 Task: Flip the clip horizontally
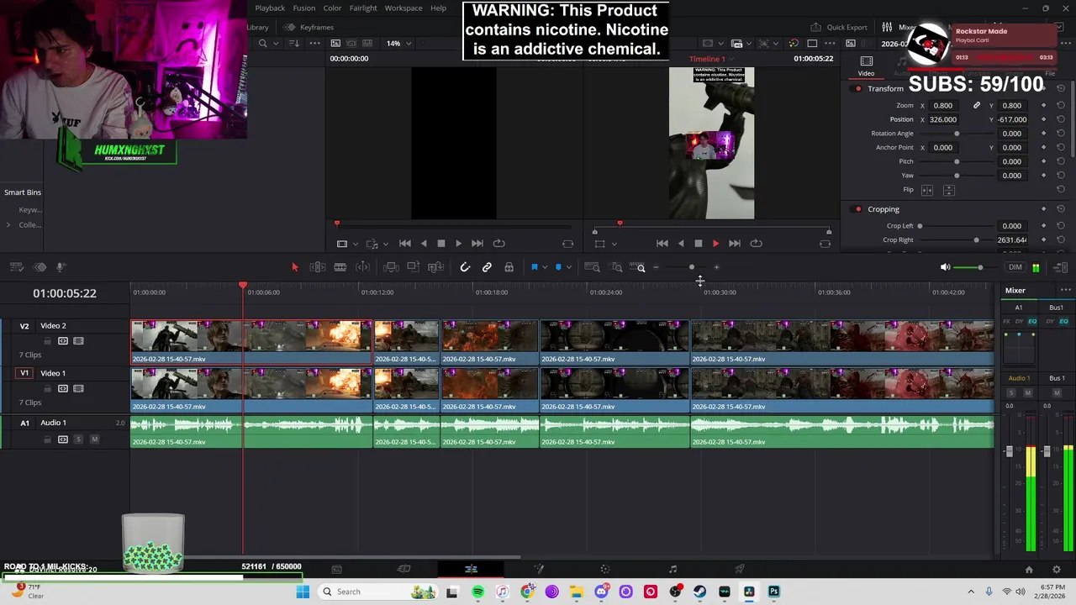coord(927,190)
